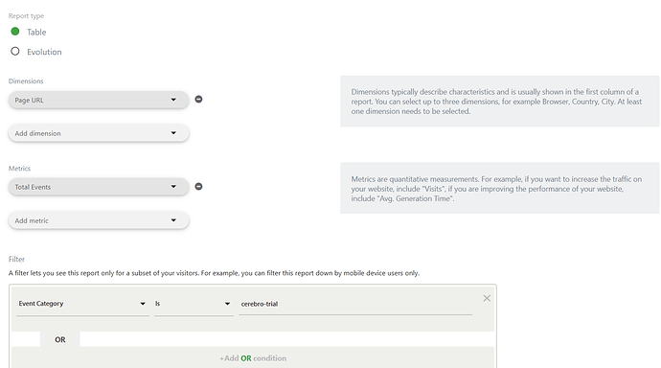The image size is (661, 368).
Task: Open the Add dimension dropdown
Action: pyautogui.click(x=99, y=133)
